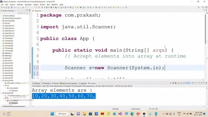The height and width of the screenshot is (117, 208).
Task: Open App.java under Winsoft108 com.prakash
Action: pos(14,91)
